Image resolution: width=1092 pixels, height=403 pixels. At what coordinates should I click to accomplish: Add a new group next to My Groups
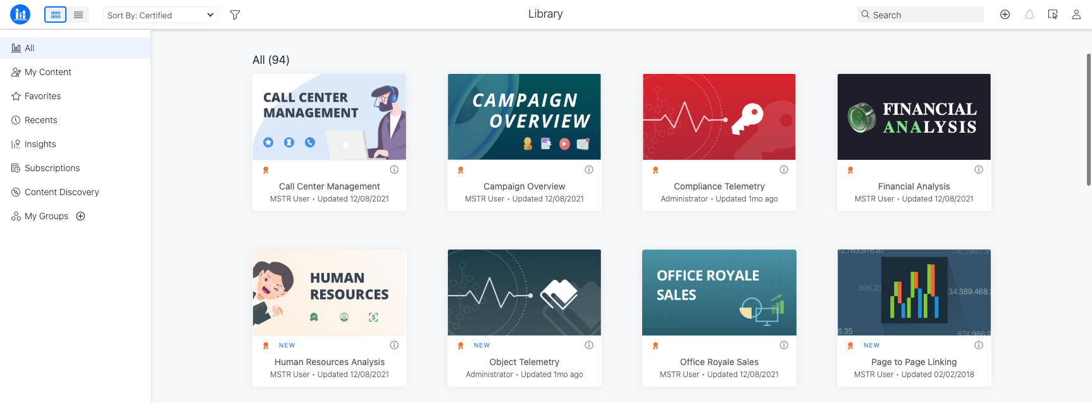(x=80, y=216)
